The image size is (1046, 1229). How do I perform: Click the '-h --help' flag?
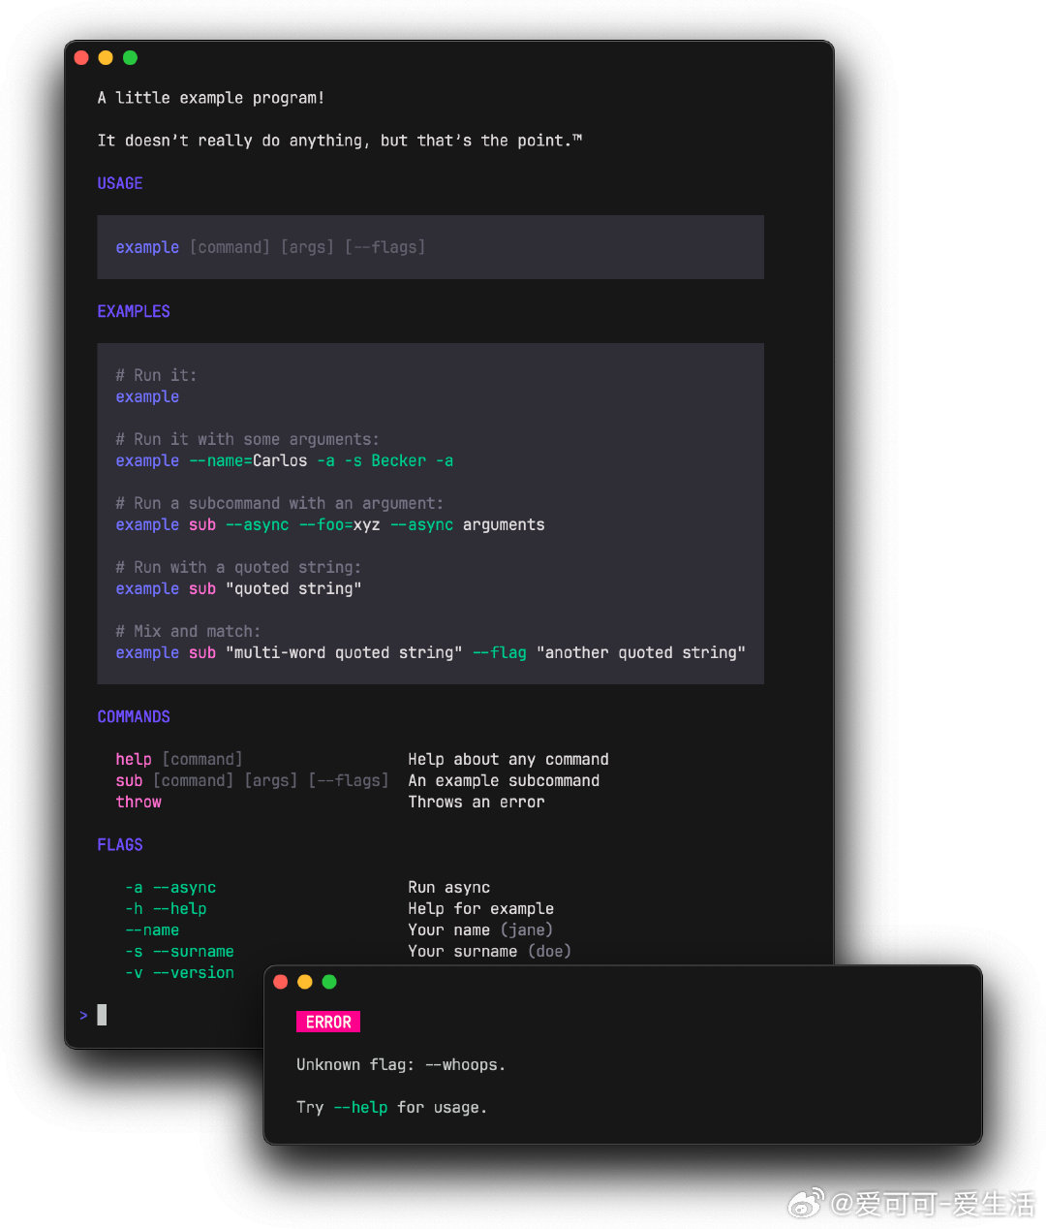(166, 908)
